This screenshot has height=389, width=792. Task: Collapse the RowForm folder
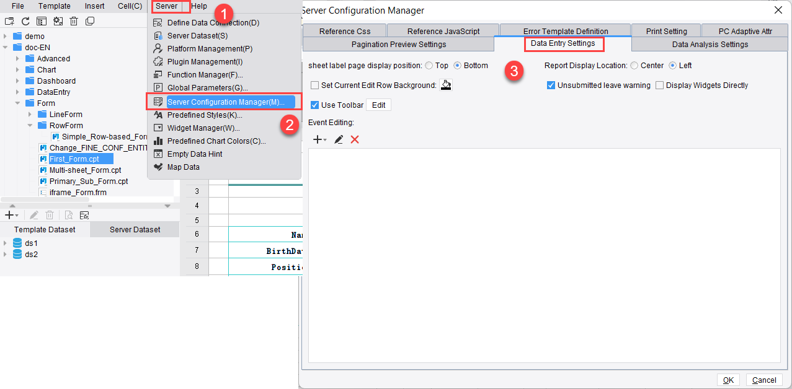[x=30, y=126]
